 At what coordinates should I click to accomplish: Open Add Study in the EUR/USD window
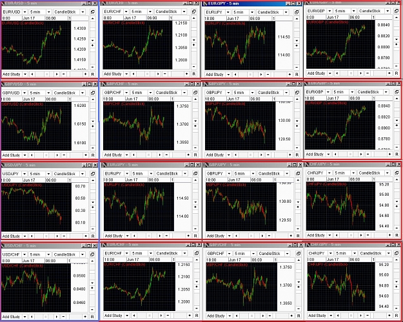(x=14, y=74)
